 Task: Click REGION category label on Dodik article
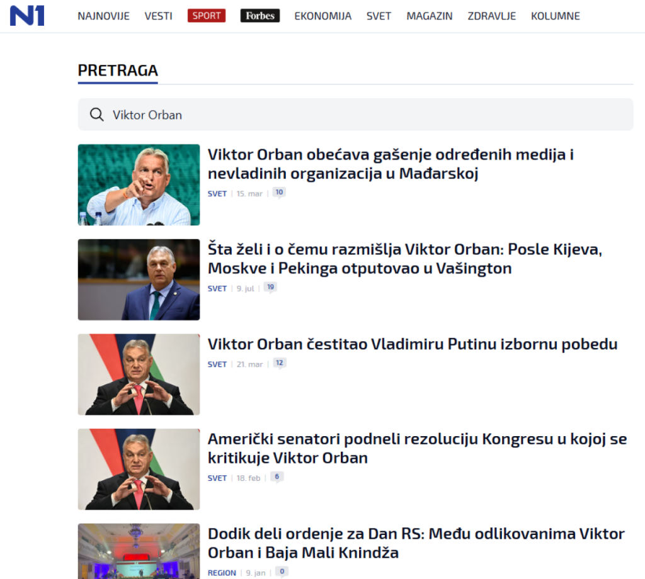pos(222,573)
